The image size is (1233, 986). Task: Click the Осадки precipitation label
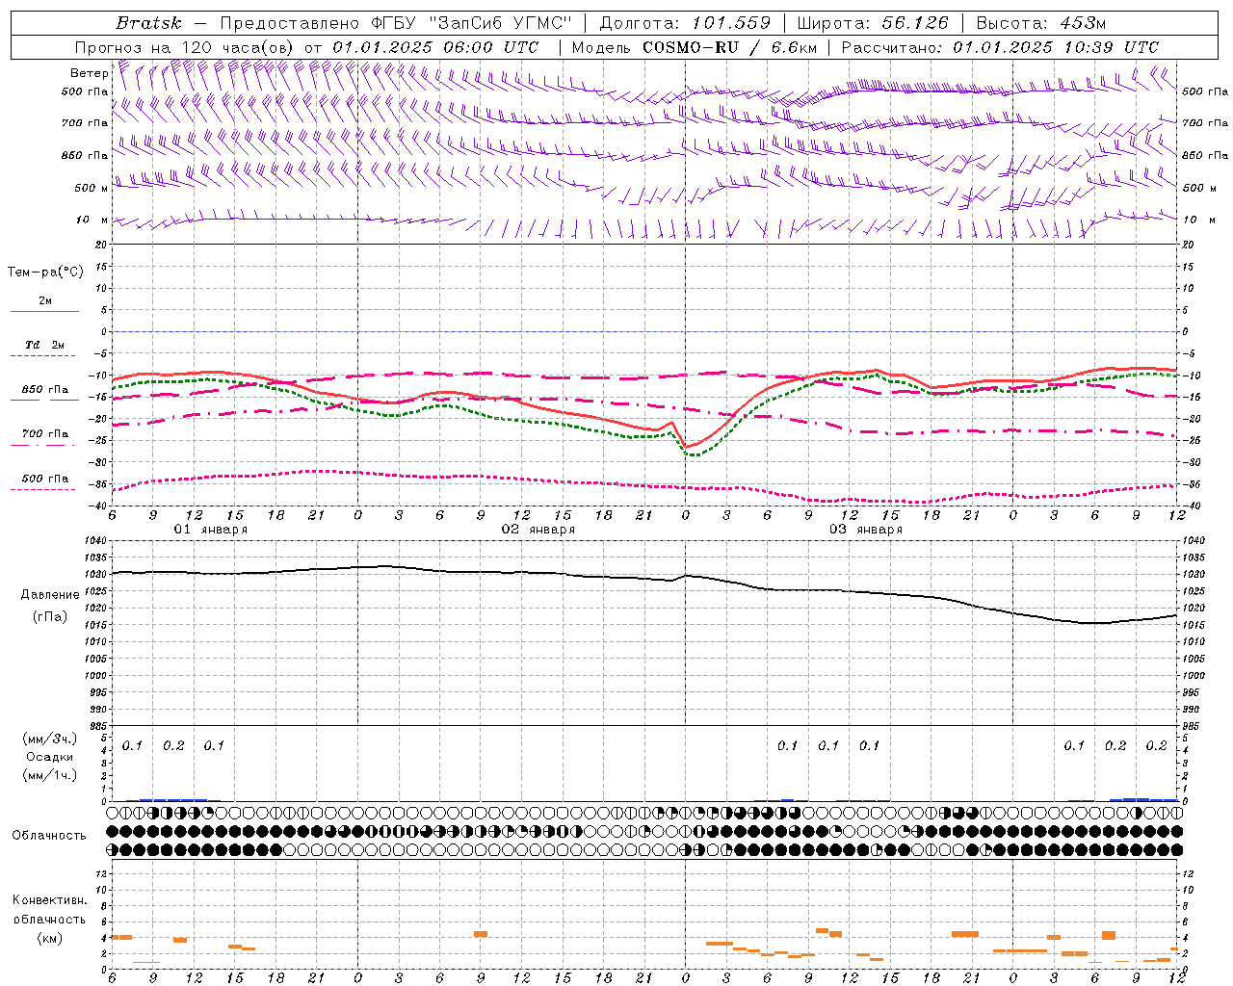click(x=50, y=757)
